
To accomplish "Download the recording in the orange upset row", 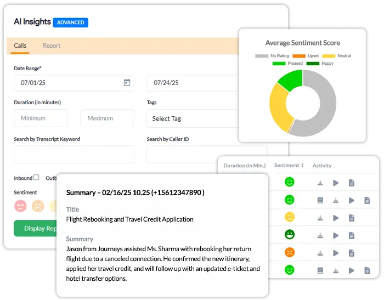I will point(320,253).
